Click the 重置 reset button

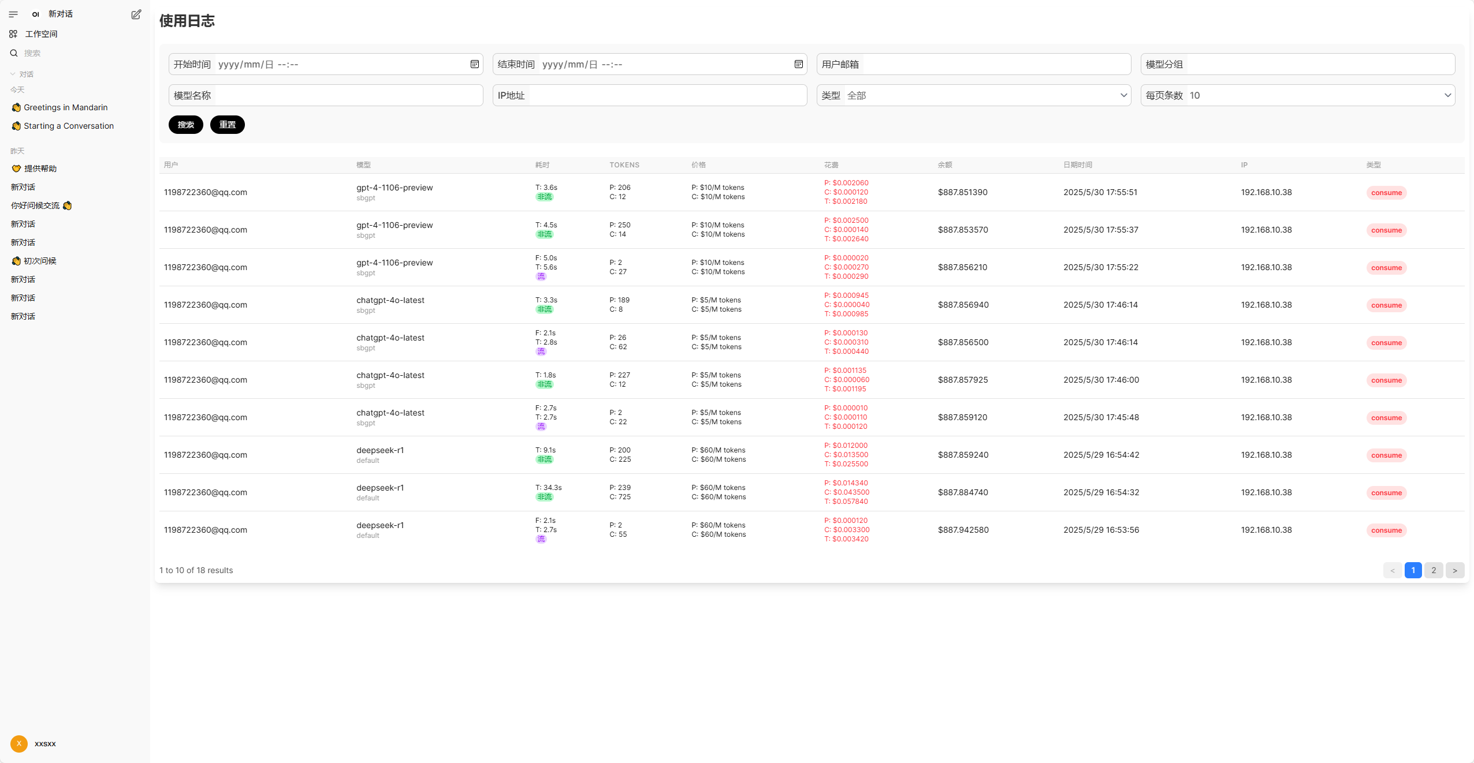tap(228, 125)
